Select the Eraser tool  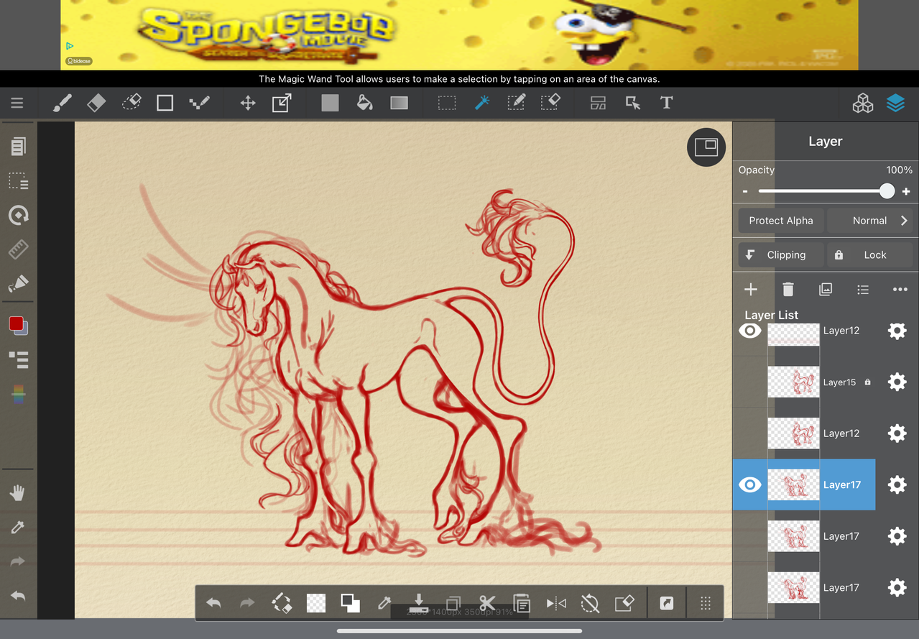click(x=96, y=104)
